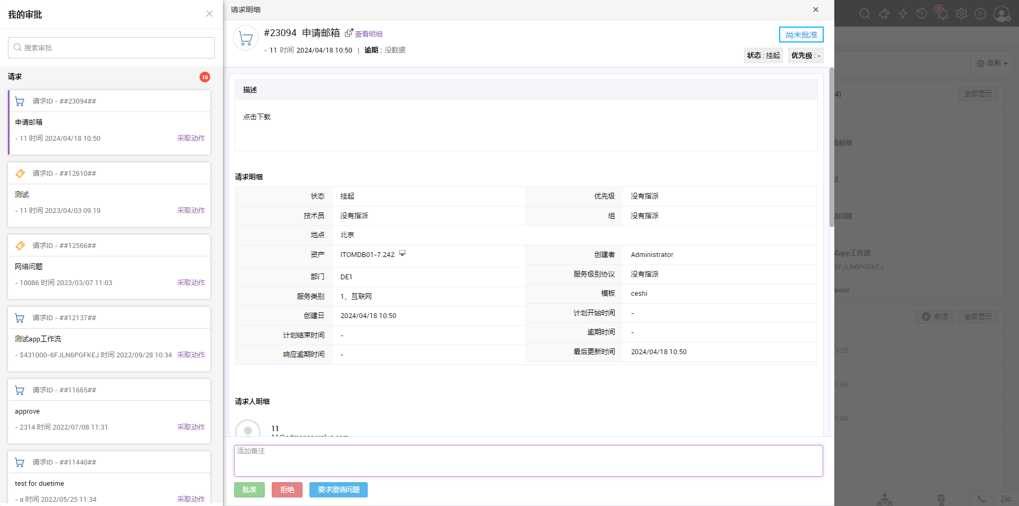Click the request detail vertical scrollbar
1019x506 pixels.
(x=831, y=149)
